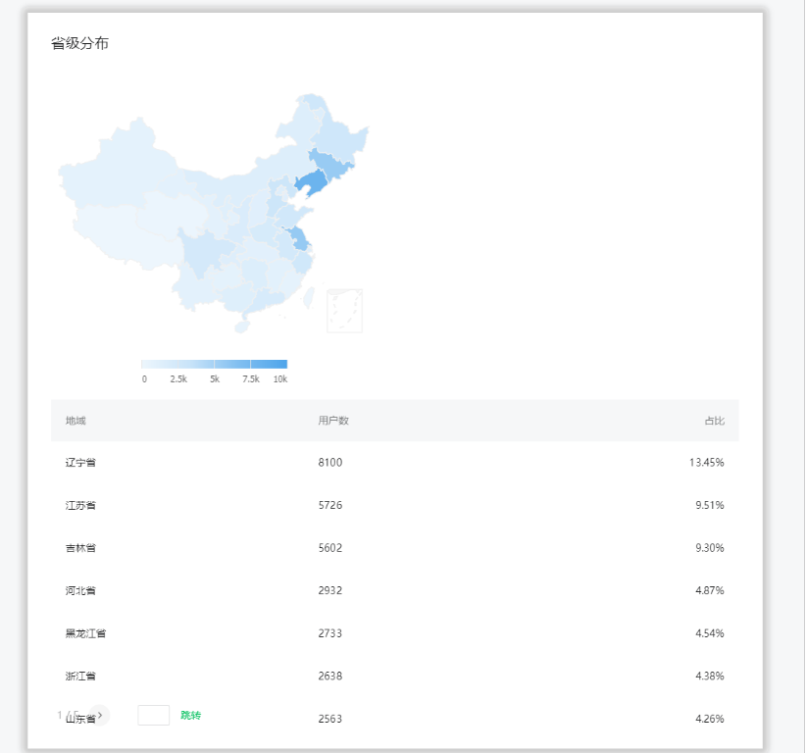The width and height of the screenshot is (807, 753).
Task: Click Heilongjiang province on the map
Action: (337, 135)
